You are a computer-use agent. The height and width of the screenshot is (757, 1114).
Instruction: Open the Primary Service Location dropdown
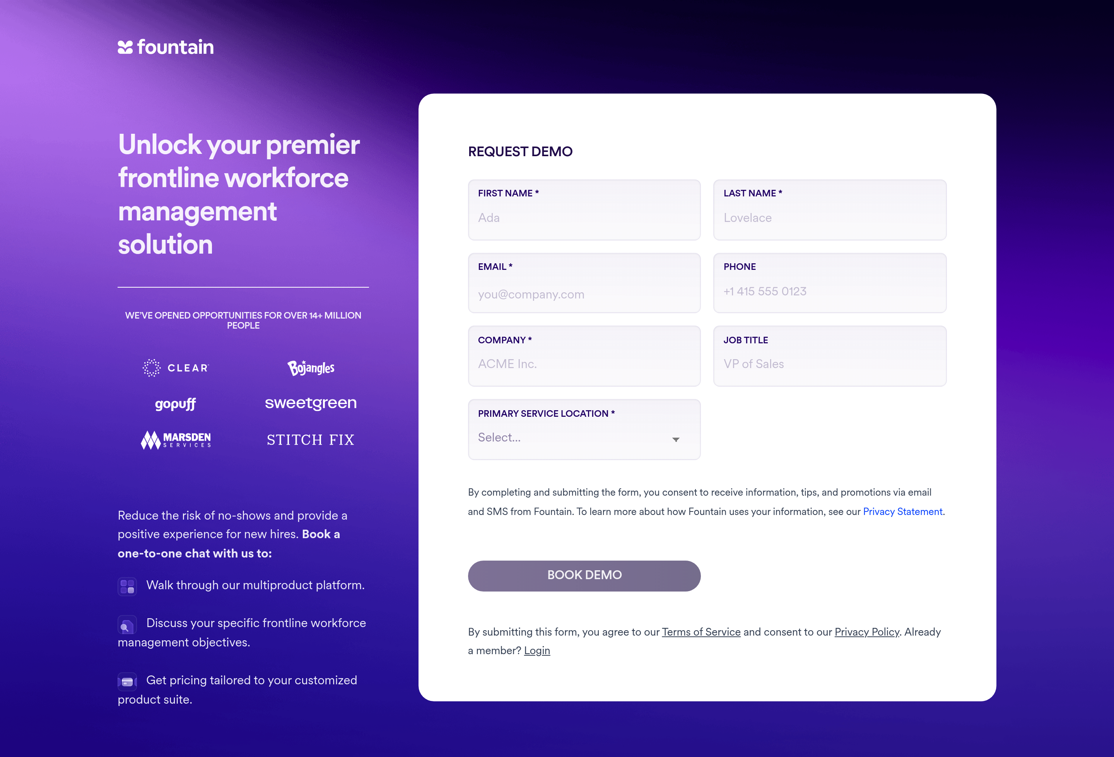584,437
